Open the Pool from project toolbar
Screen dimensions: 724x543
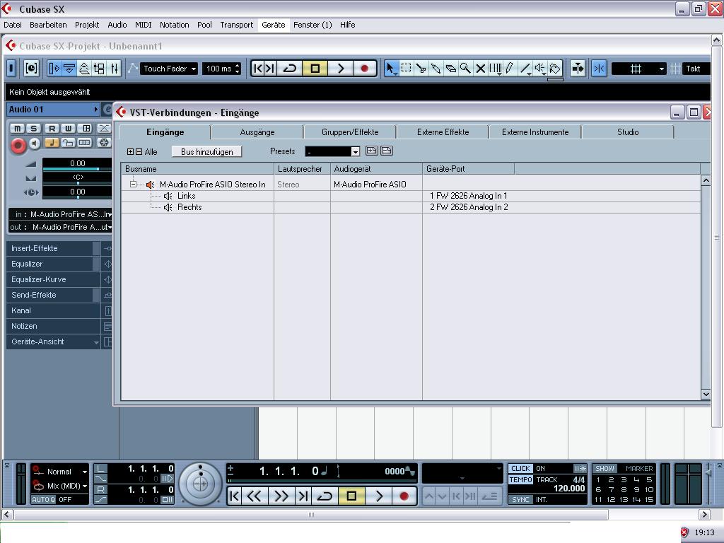pyautogui.click(x=99, y=69)
